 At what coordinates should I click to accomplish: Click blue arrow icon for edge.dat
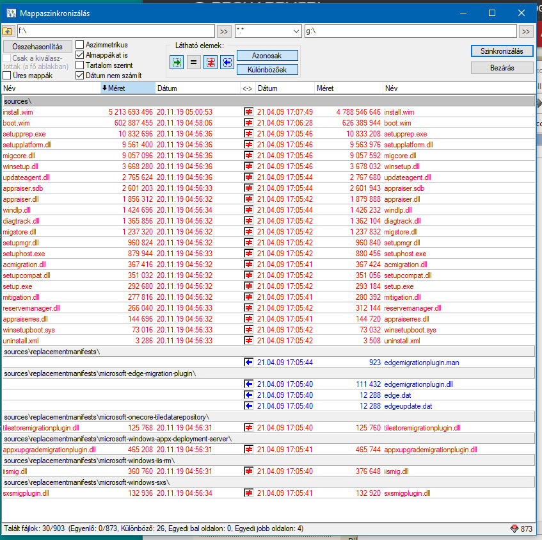point(248,395)
